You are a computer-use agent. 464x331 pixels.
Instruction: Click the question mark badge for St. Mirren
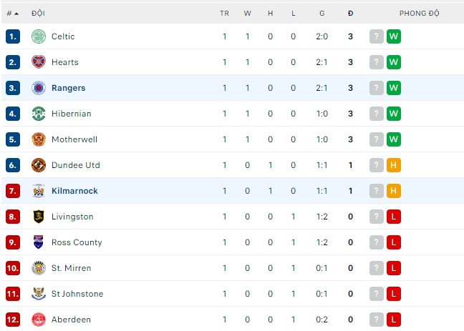click(377, 268)
